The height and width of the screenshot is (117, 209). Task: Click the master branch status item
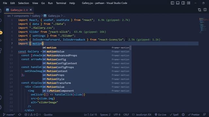[9, 115]
